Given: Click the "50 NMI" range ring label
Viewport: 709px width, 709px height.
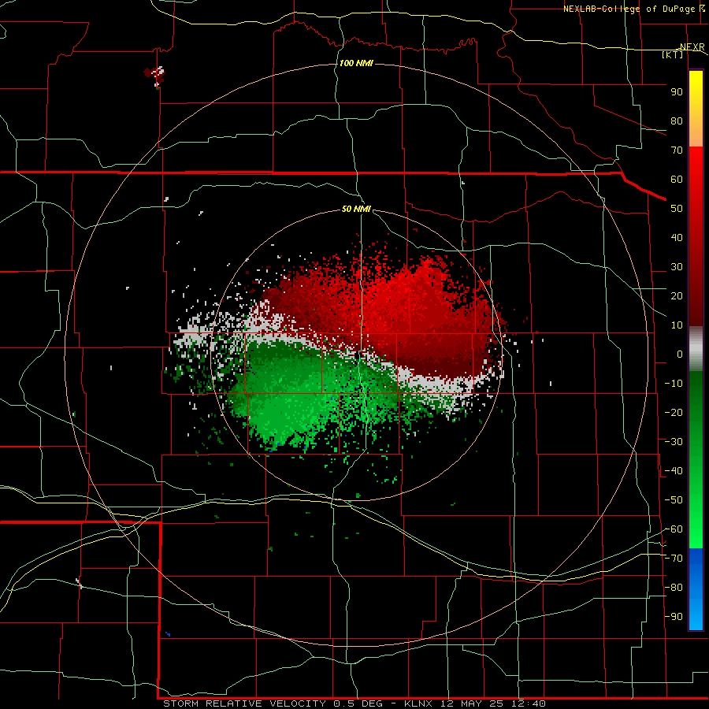Looking at the screenshot, I should 356,209.
